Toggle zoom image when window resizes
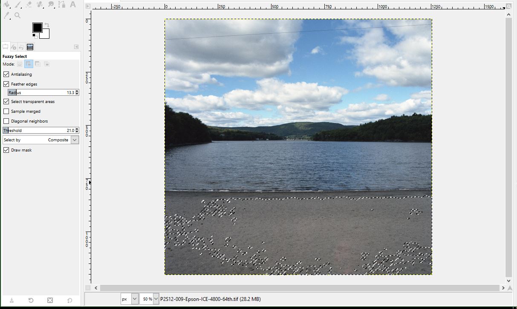This screenshot has height=309, width=517. click(508, 6)
